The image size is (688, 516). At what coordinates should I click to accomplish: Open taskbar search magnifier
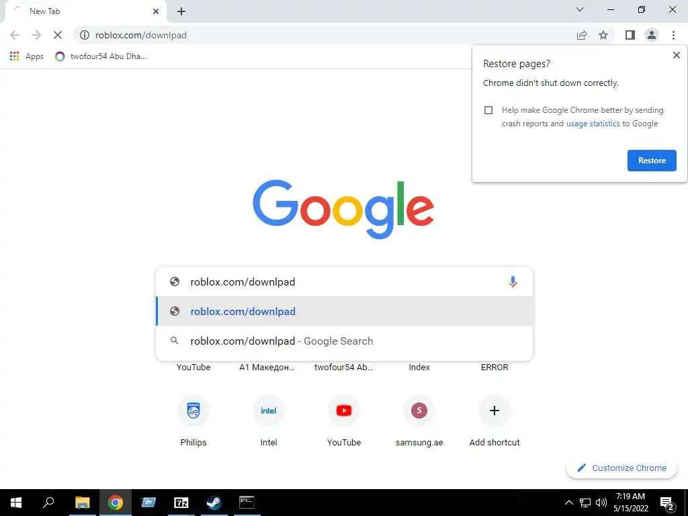[x=48, y=503]
